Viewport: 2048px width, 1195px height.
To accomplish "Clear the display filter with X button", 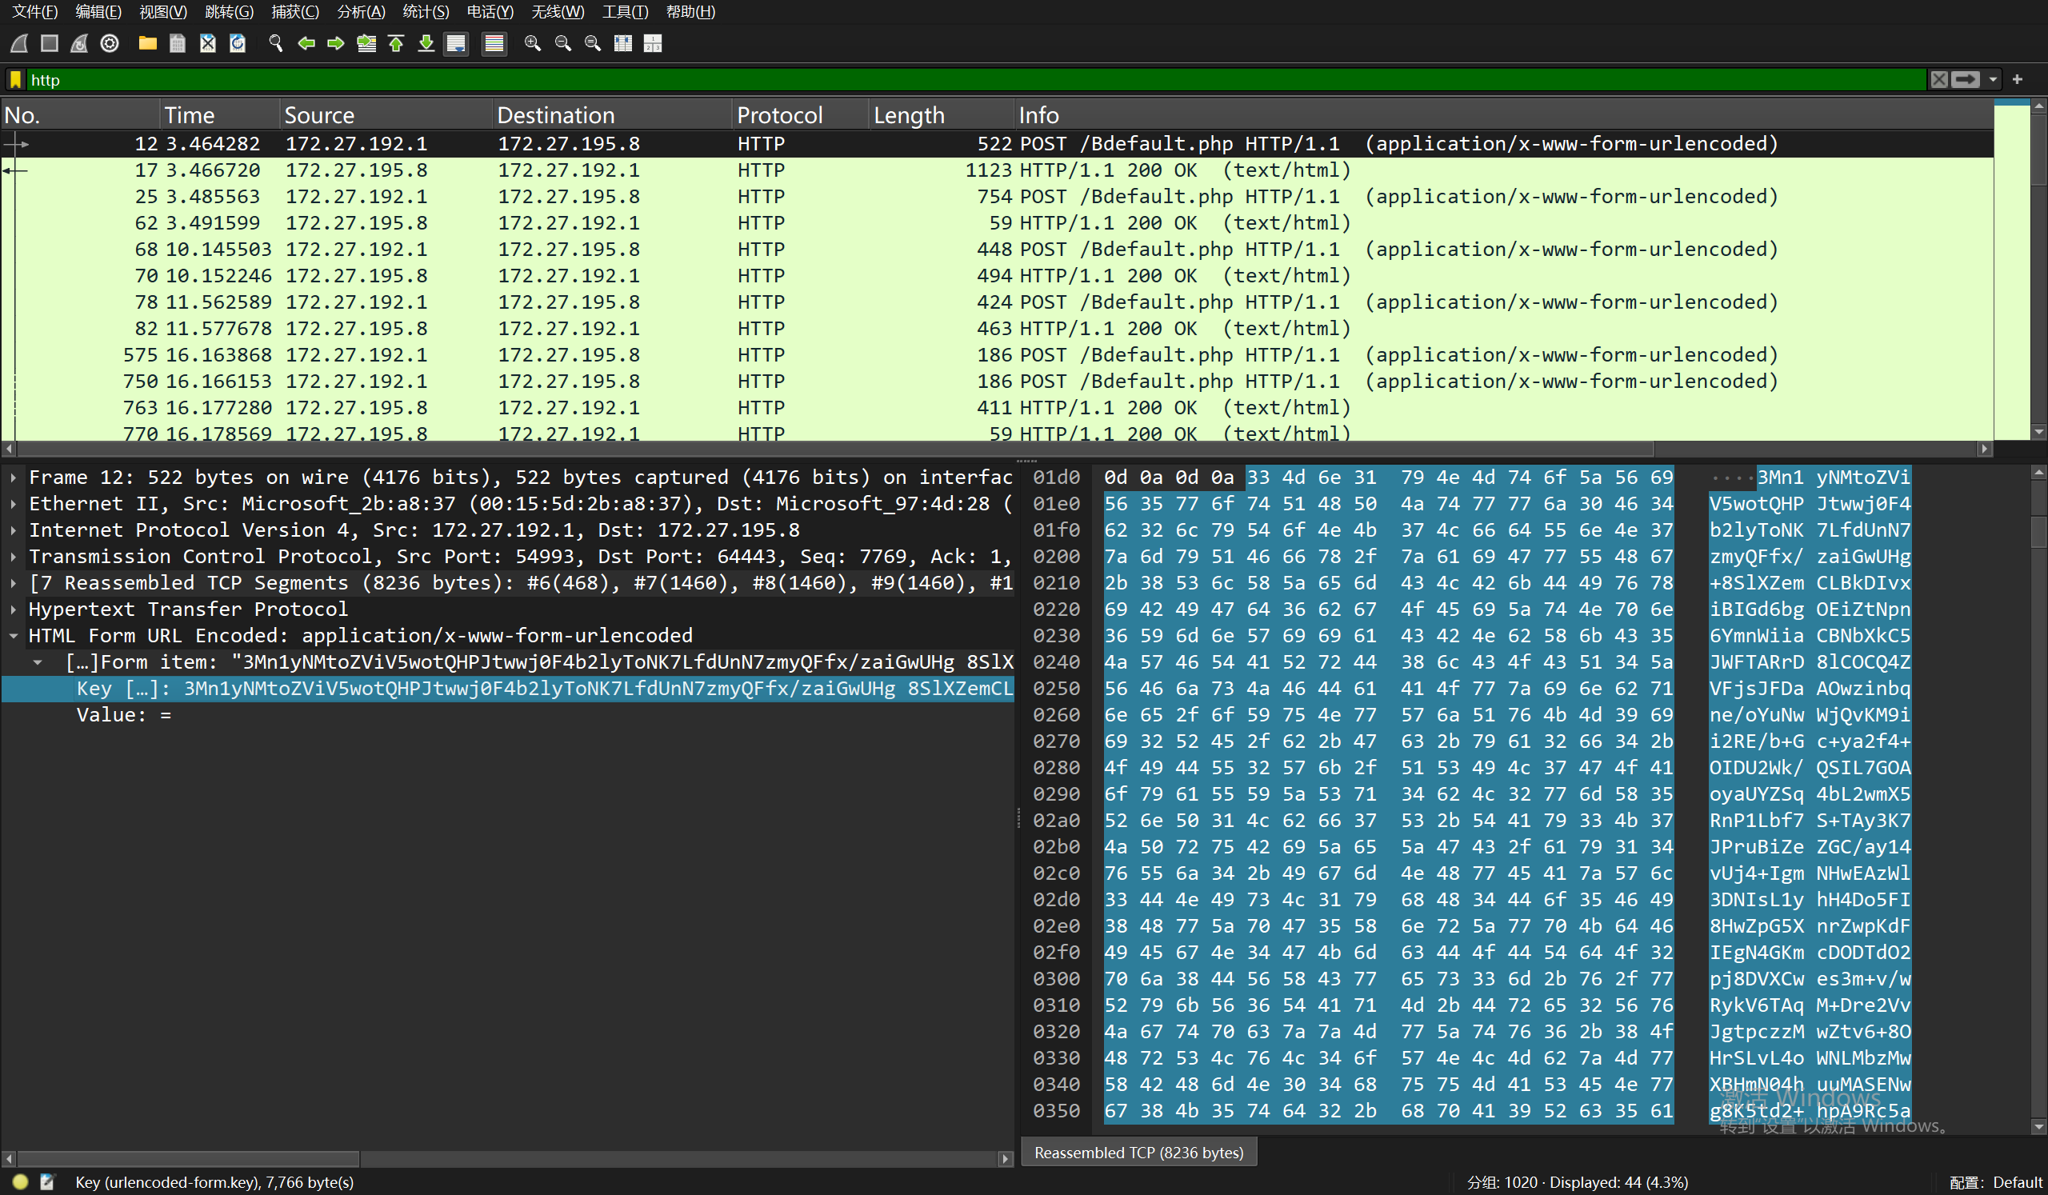I will tap(1939, 80).
